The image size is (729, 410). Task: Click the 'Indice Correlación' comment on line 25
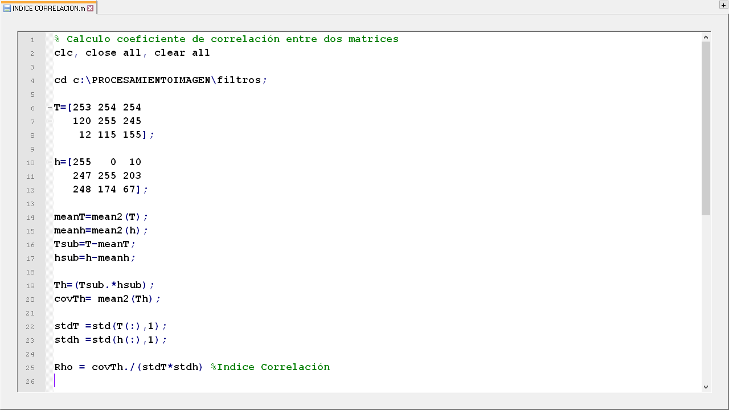coord(272,367)
